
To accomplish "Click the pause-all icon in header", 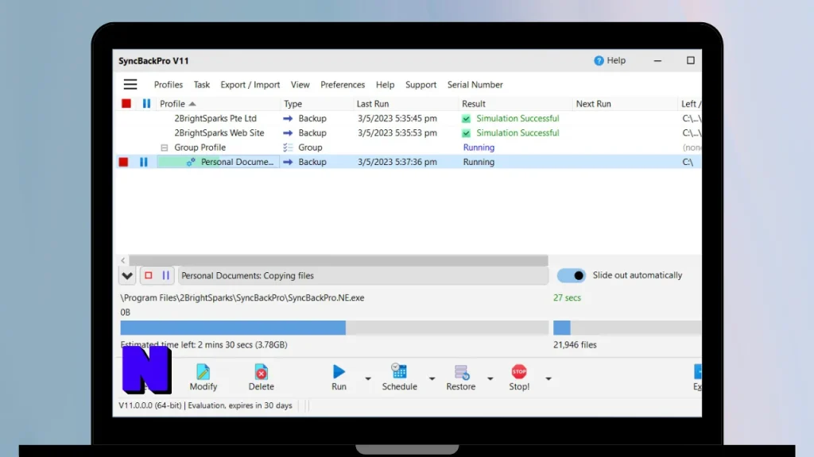I will point(146,104).
